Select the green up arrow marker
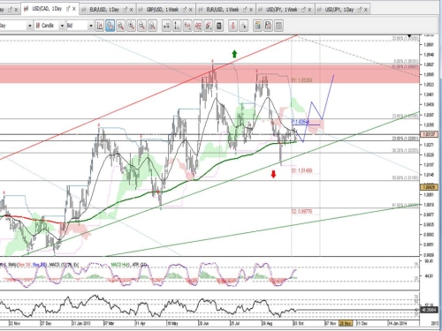The width and height of the screenshot is (442, 331). 234,54
